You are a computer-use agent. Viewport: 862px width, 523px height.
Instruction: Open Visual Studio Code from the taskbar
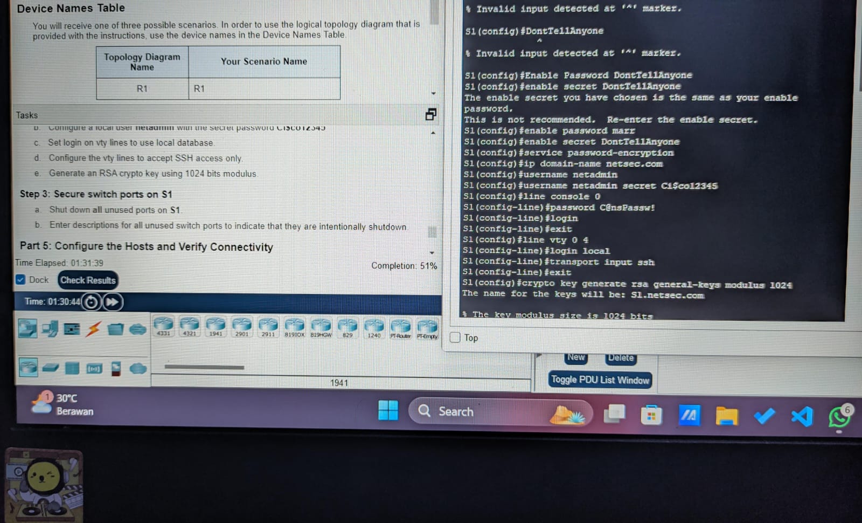tap(801, 416)
